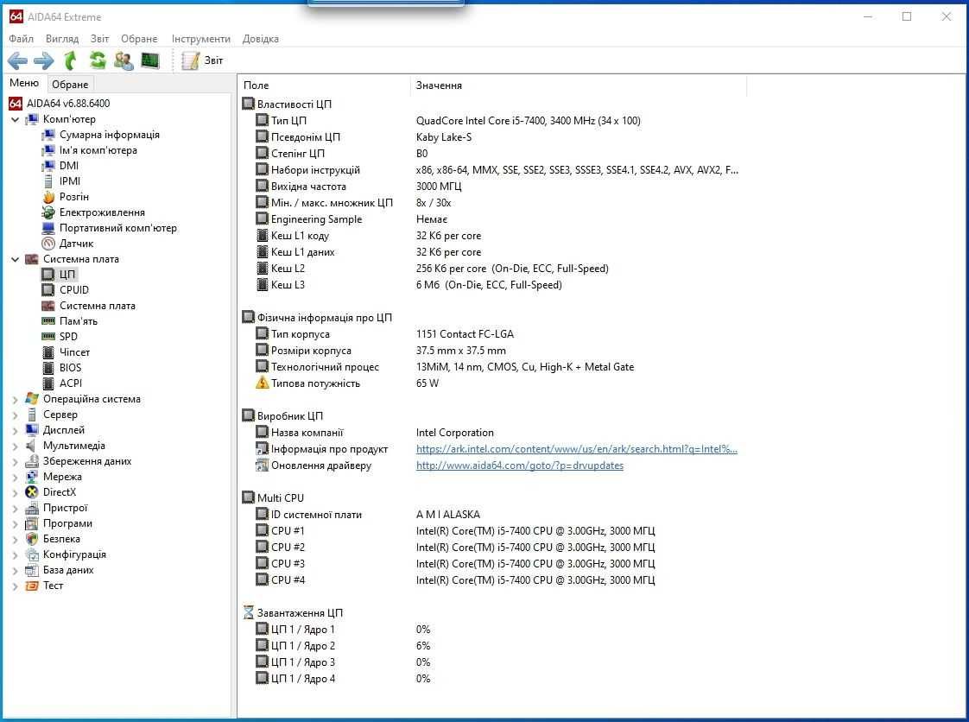This screenshot has height=722, width=969.
Task: Open the Довідка menu
Action: [x=260, y=38]
